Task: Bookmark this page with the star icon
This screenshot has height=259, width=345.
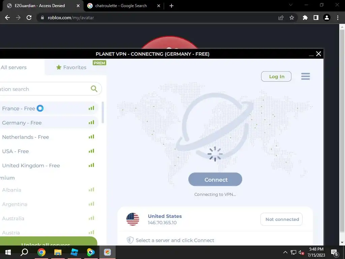Action: (x=292, y=18)
